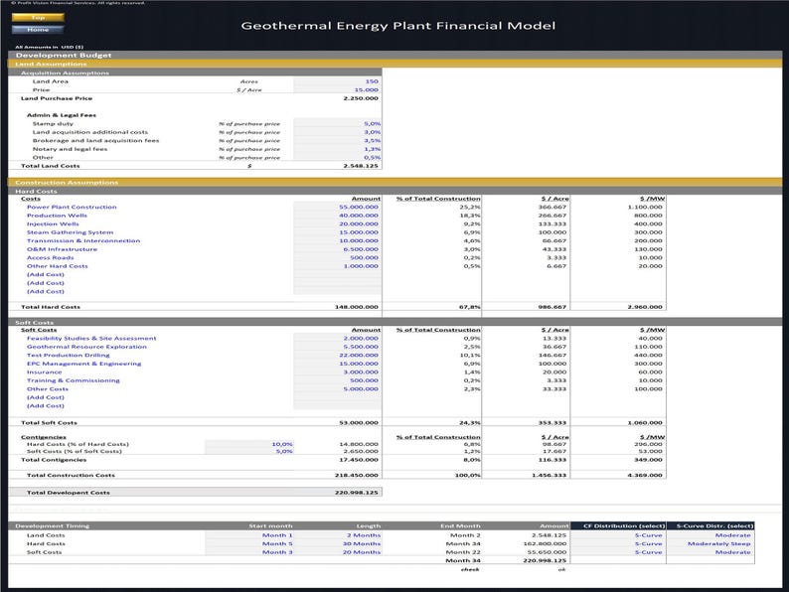
Task: Click the Production Wells label
Action: pyautogui.click(x=57, y=216)
